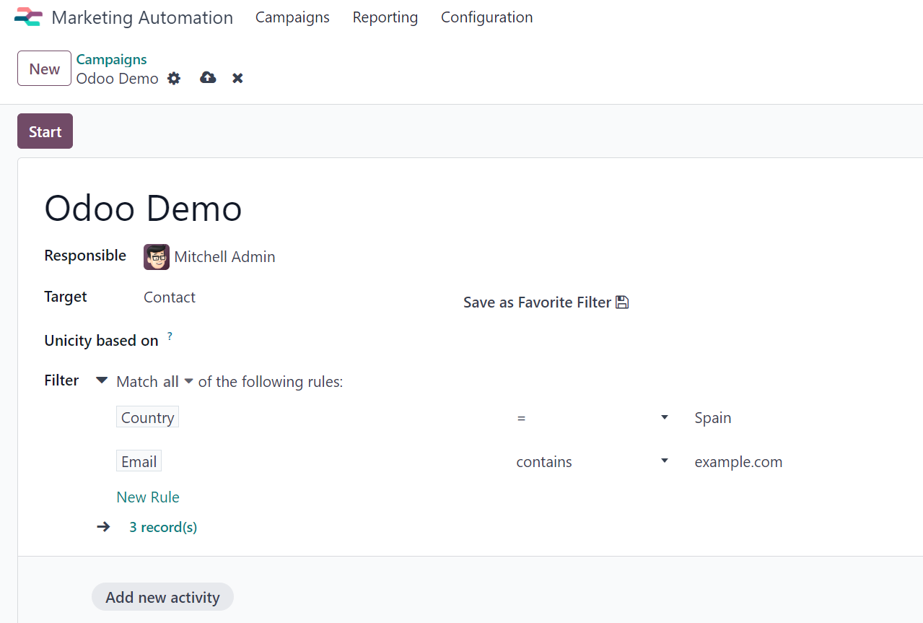Open the equals operator dropdown for Country

point(592,418)
